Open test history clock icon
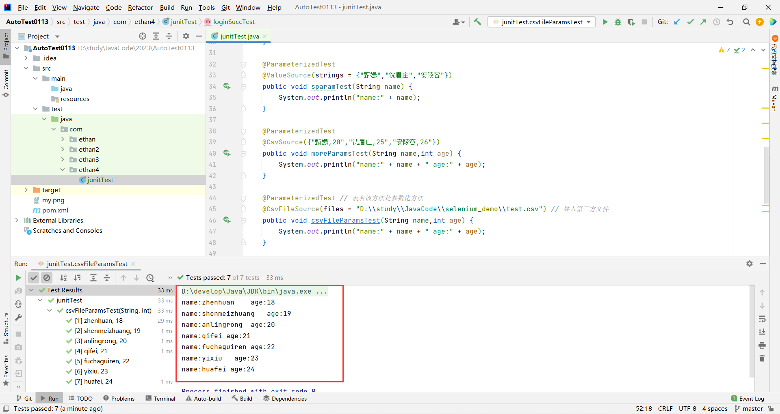The height and width of the screenshot is (414, 780). point(150,278)
